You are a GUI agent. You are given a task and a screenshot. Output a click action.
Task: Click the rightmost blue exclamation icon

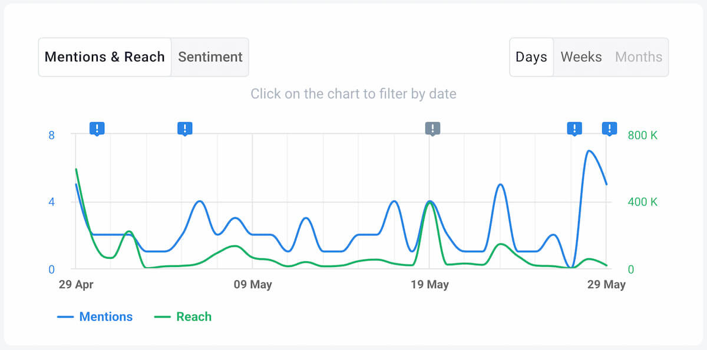click(609, 128)
